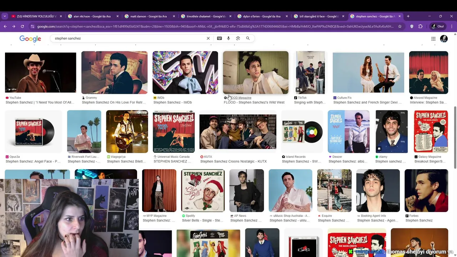Screen dimensions: 457x257
Task: Open the uMusic Shop Australia image
Action: (291, 191)
